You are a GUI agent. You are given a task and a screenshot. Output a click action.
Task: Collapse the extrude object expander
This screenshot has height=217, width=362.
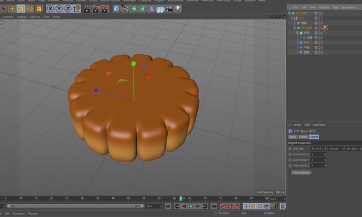[297, 33]
